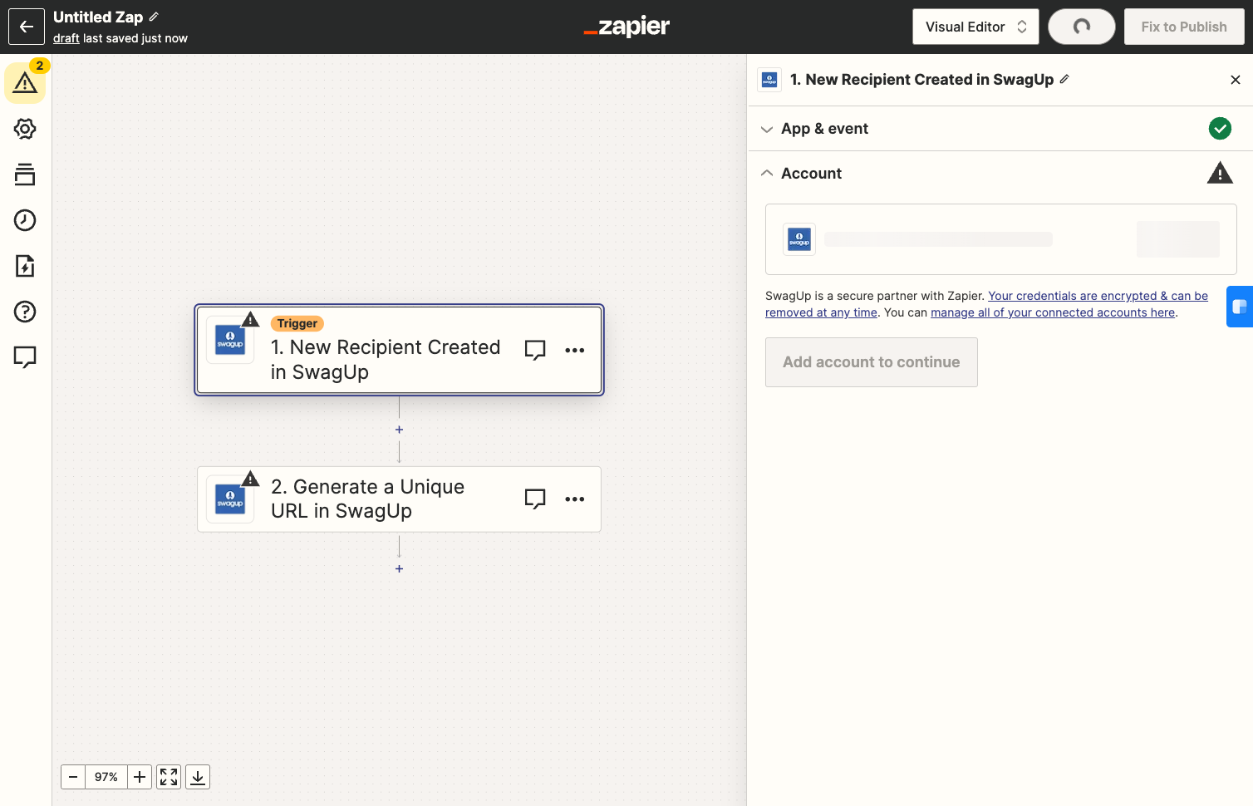Open the versions stack icon in sidebar
Image resolution: width=1253 pixels, height=806 pixels.
click(x=25, y=174)
